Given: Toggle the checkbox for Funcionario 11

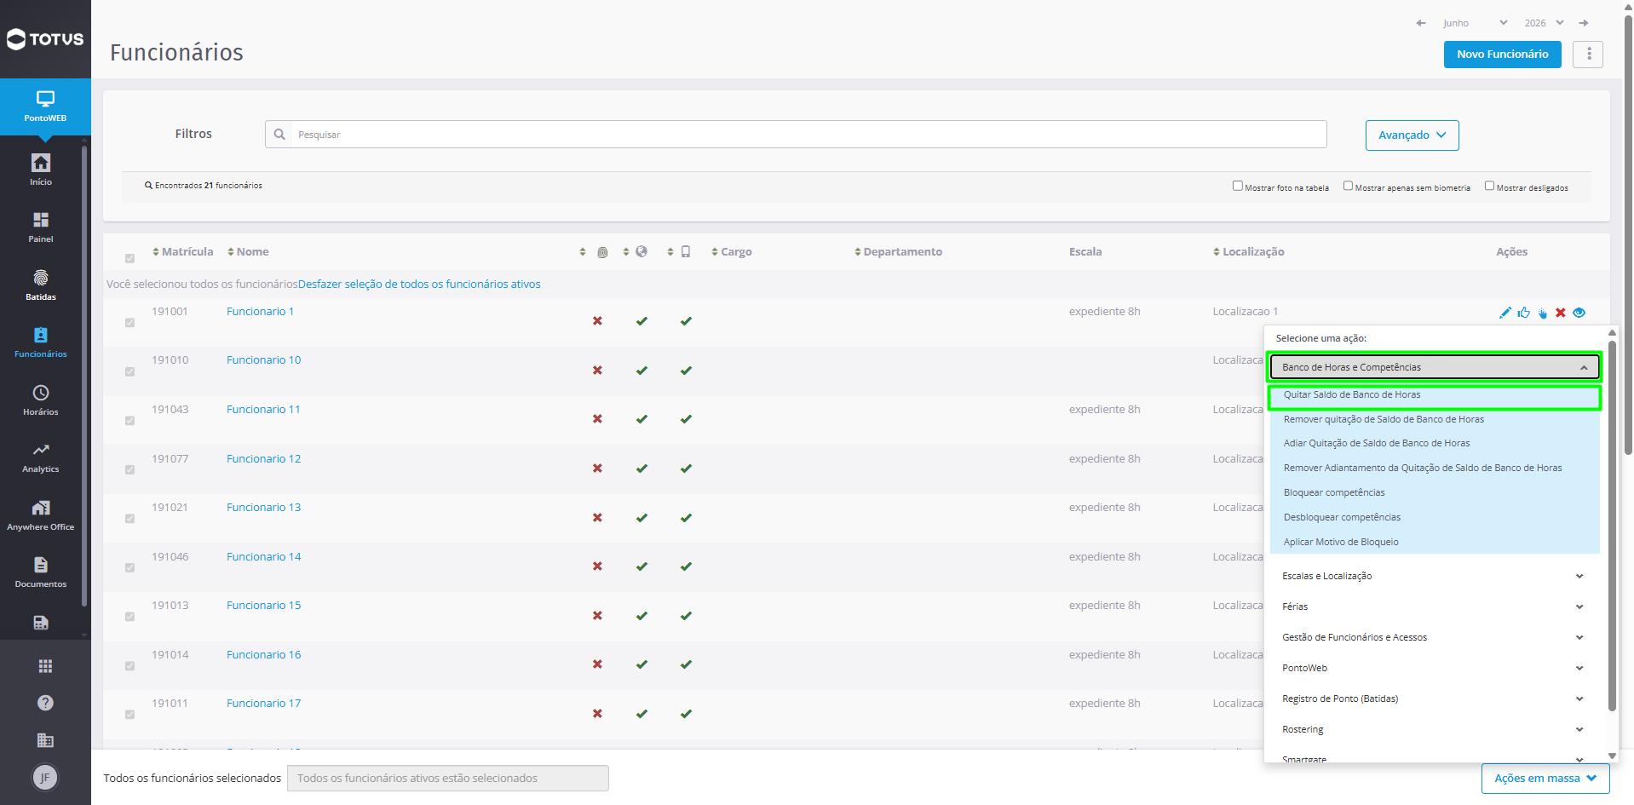Looking at the screenshot, I should pos(129,421).
